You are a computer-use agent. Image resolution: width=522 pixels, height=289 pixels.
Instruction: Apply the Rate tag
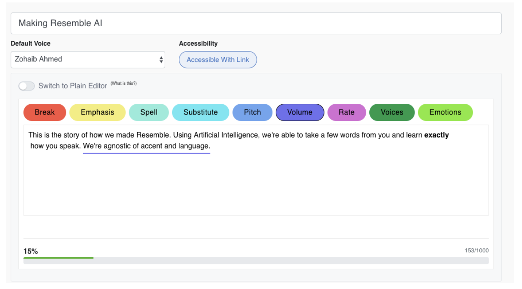click(x=347, y=112)
